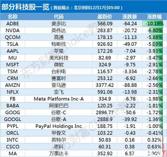
Task: Select the 英伟达 name cell
Action: (59, 30)
